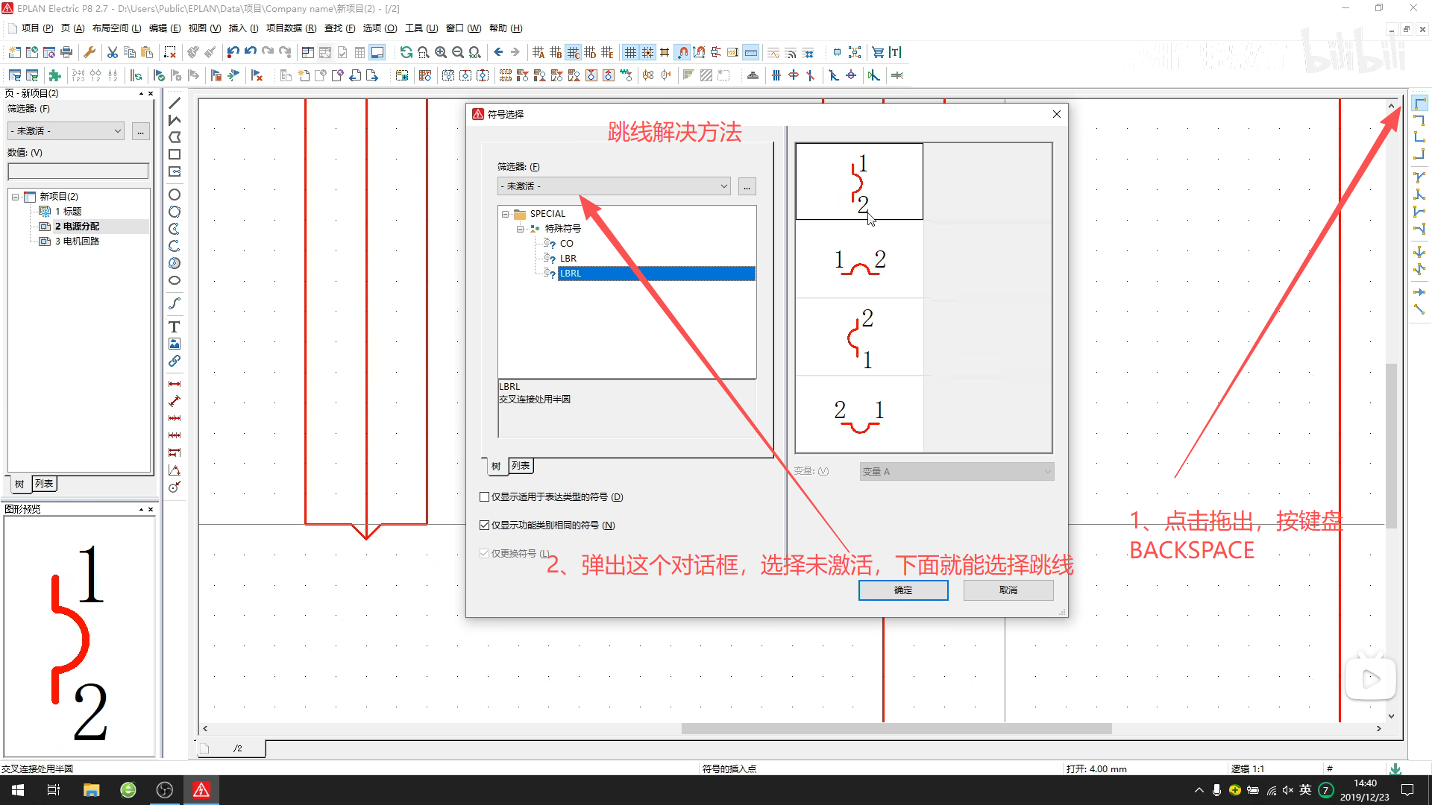Open the 插入 menu
The height and width of the screenshot is (805, 1432).
coord(242,28)
